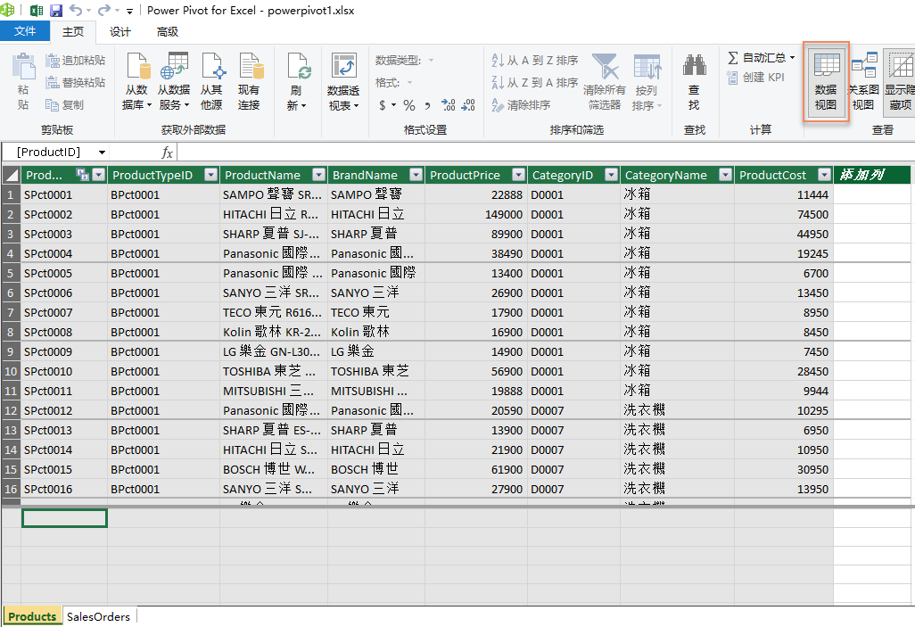
Task: Click the Copy (复制) button
Action: [x=65, y=105]
